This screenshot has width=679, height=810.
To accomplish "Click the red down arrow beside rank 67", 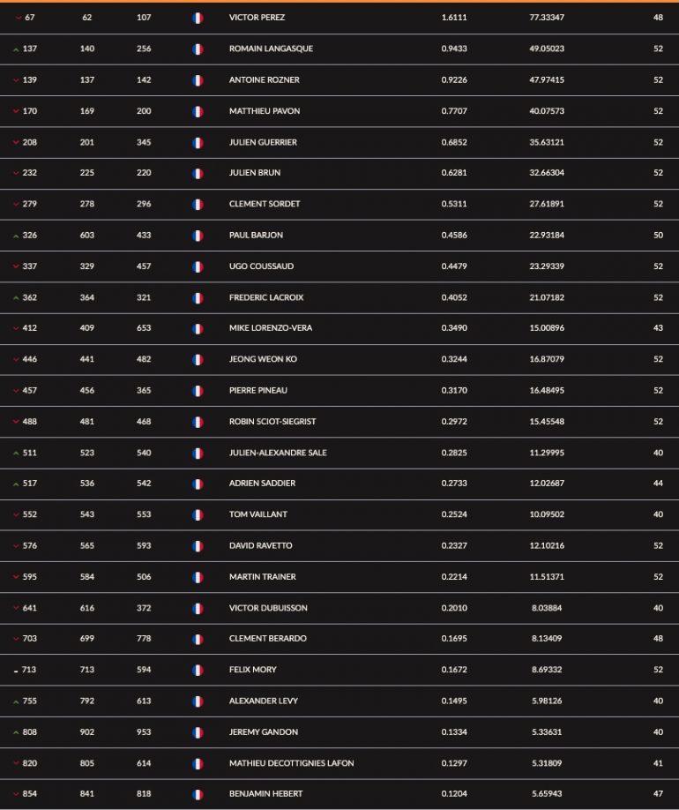I will click(x=19, y=18).
